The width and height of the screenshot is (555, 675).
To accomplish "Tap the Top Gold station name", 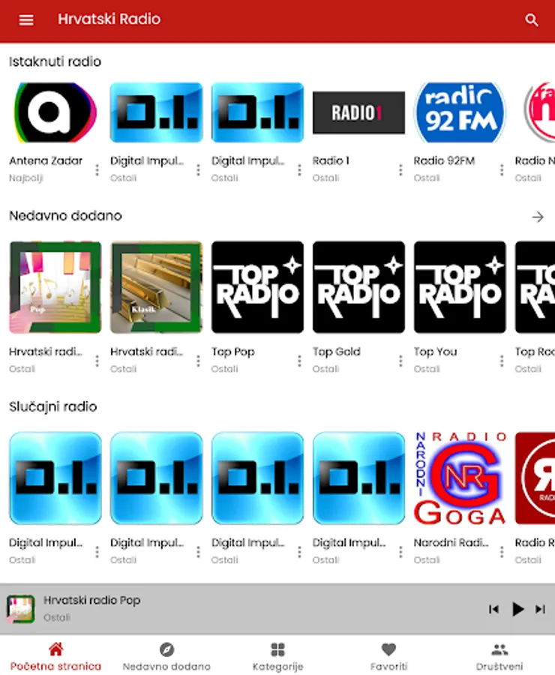I will [x=336, y=352].
